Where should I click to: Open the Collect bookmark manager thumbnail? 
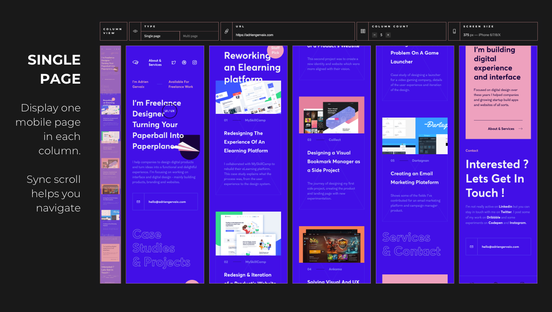click(332, 115)
